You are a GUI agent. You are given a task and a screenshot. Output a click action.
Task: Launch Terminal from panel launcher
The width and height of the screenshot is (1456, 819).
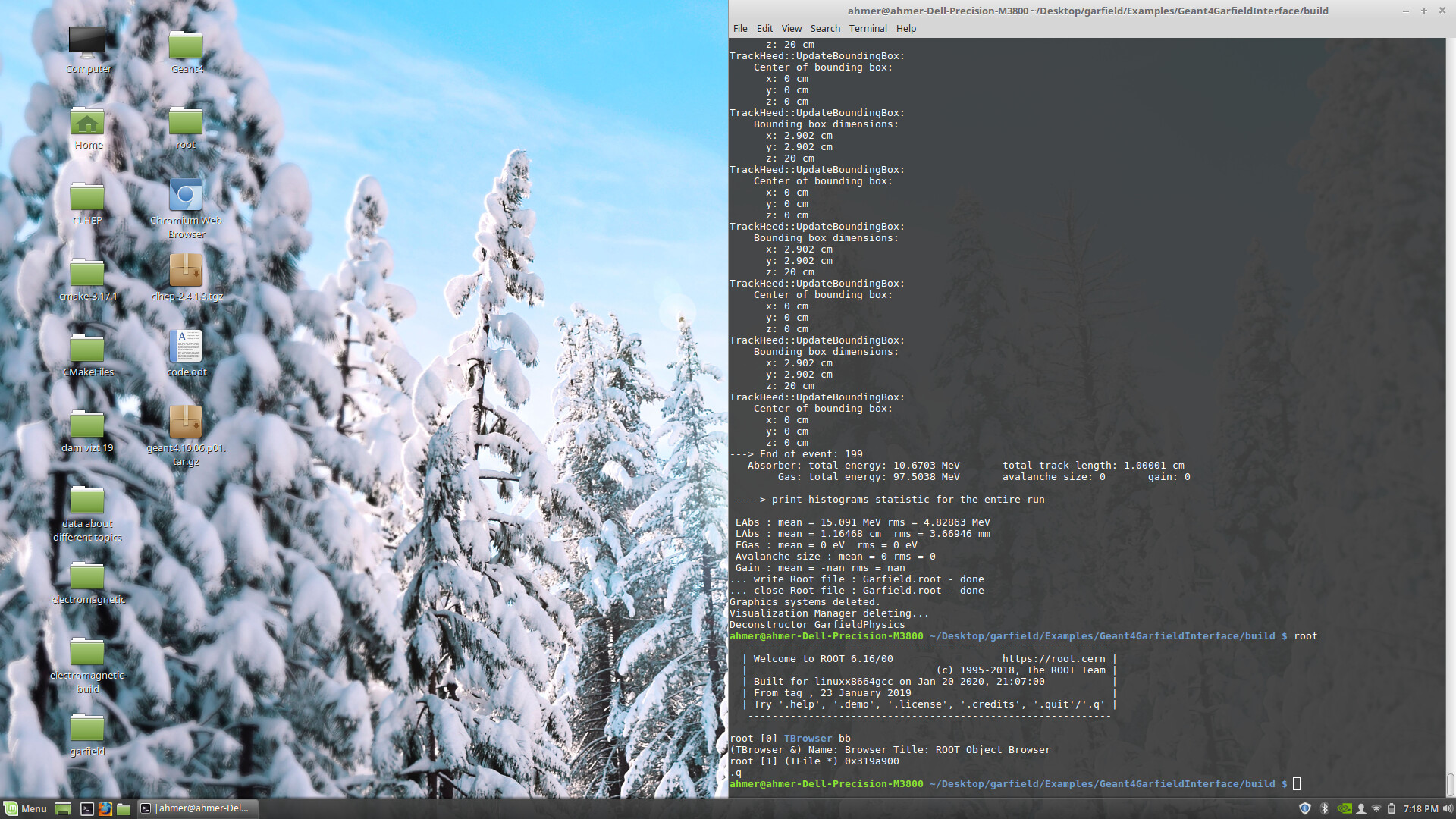(87, 808)
